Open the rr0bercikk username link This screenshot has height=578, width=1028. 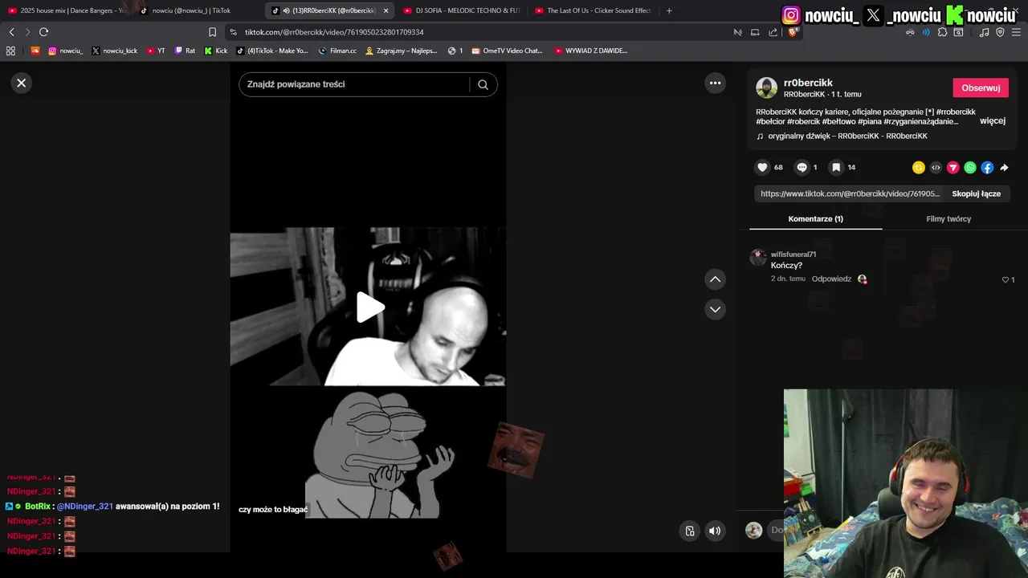tap(808, 83)
